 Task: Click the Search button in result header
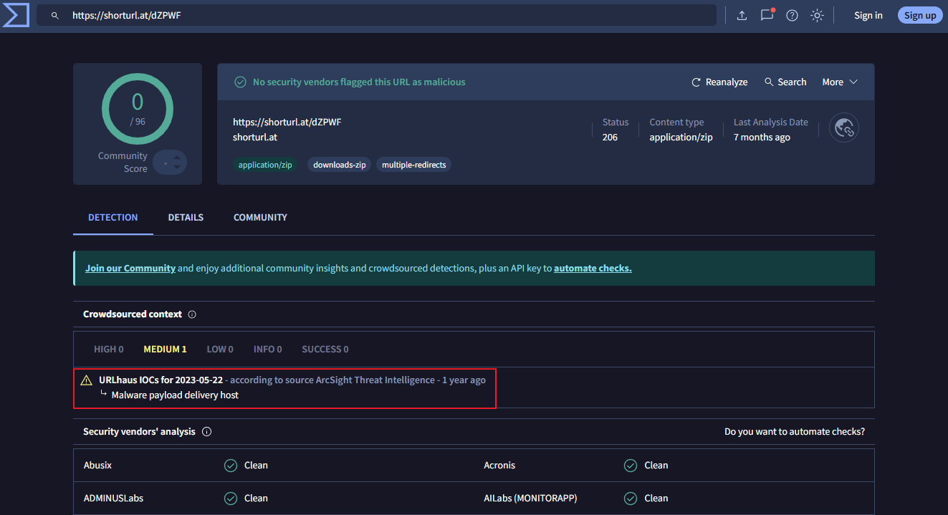tap(785, 82)
